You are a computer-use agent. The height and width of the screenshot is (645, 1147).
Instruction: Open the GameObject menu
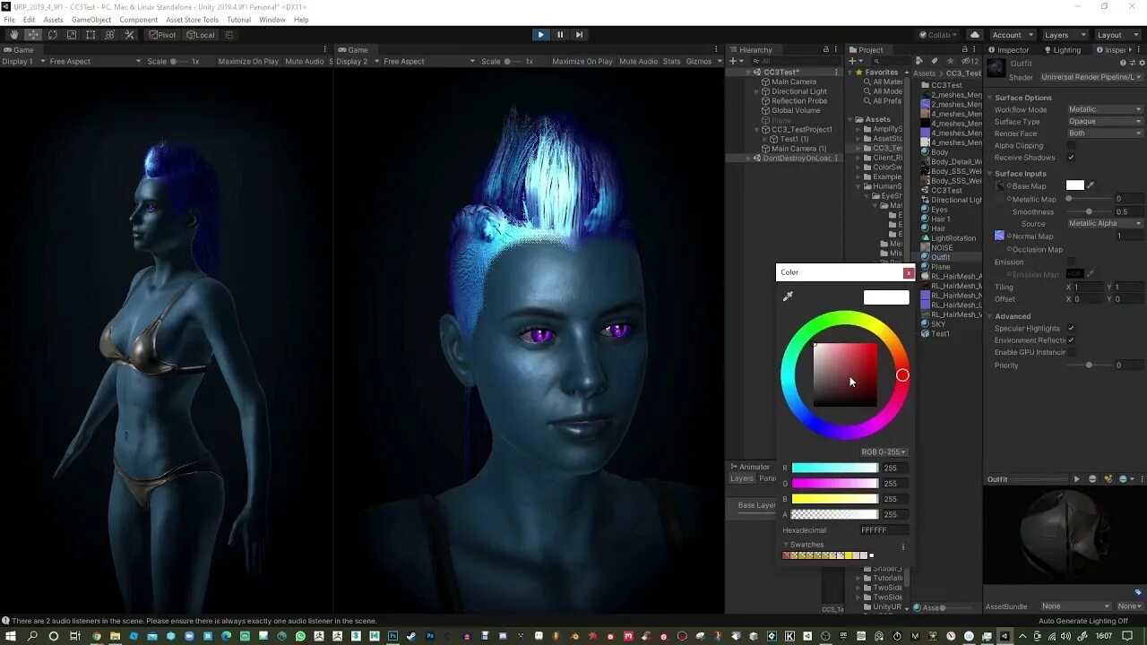(x=91, y=20)
